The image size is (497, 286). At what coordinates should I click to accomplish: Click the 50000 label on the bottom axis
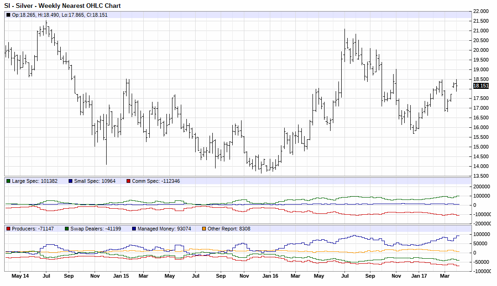point(480,243)
